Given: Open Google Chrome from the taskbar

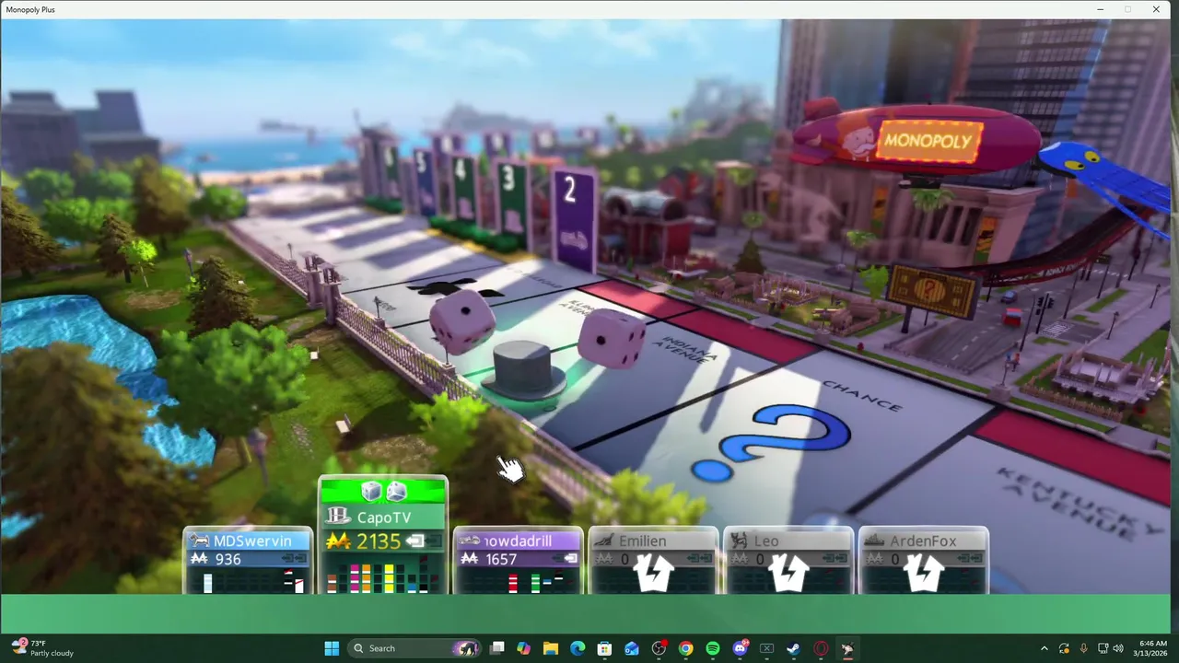Looking at the screenshot, I should pos(685,648).
